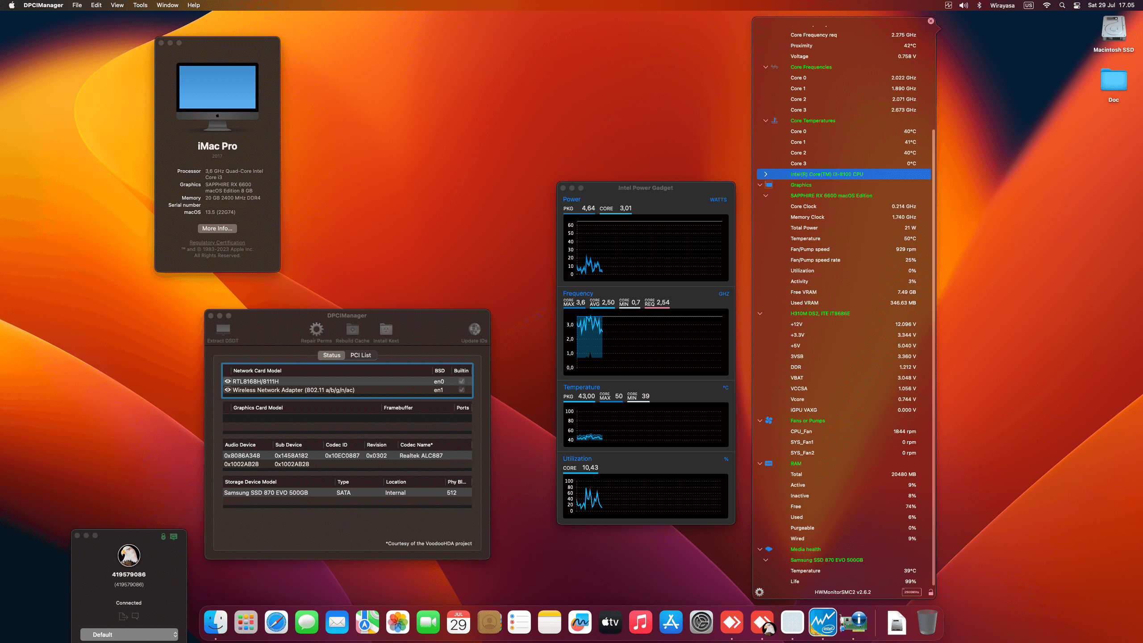Image resolution: width=1143 pixels, height=643 pixels.
Task: Collapse the SAPPHIRE RX 6600 section
Action: click(x=766, y=196)
